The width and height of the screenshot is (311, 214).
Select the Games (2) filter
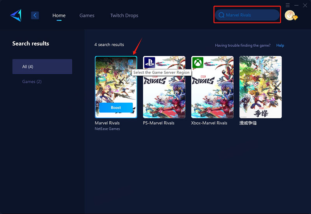(32, 82)
